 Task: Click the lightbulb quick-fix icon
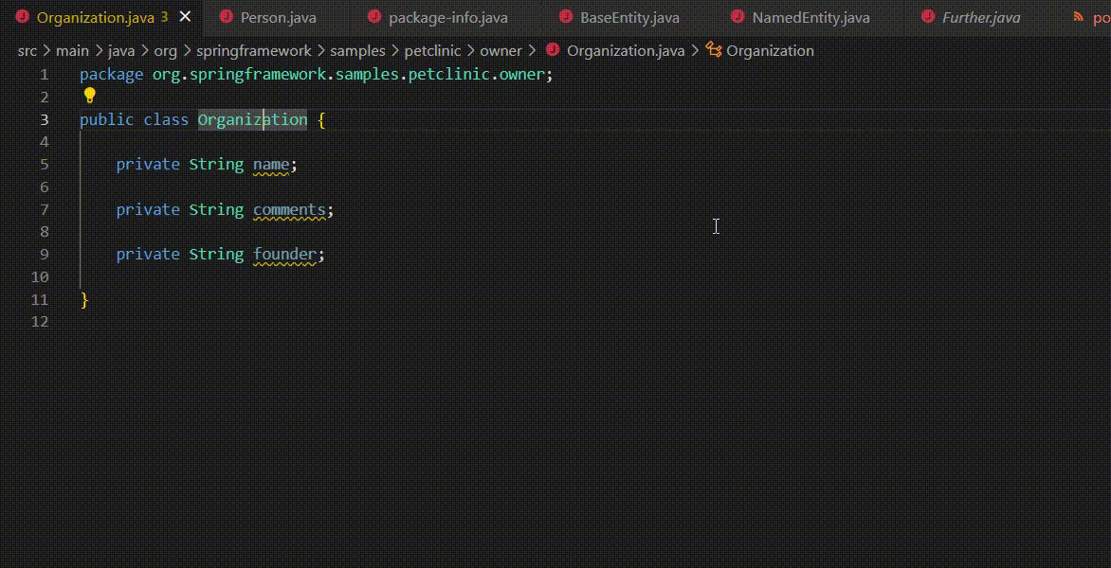pos(89,96)
